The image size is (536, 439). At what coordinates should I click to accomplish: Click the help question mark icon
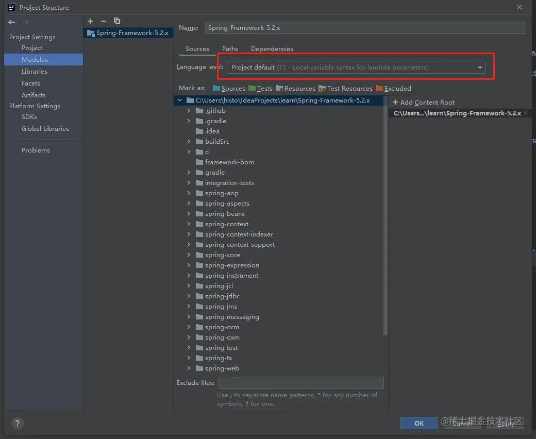point(18,424)
